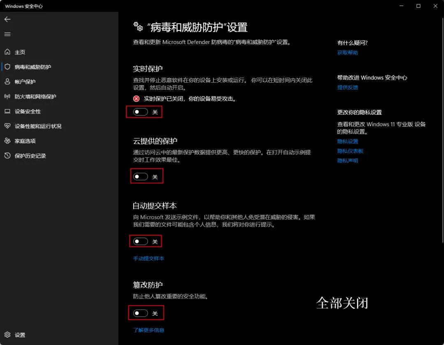The width and height of the screenshot is (444, 345).
Task: Click the heart icon for 设备性能和运行状况
Action: 7,126
